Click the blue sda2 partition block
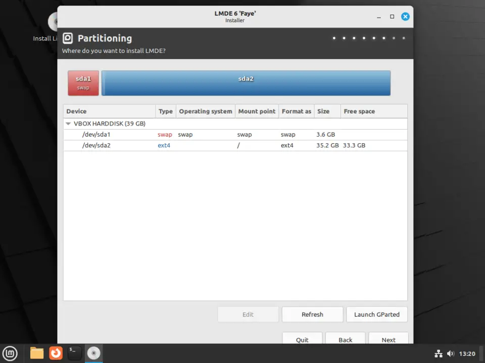485x363 pixels. point(246,83)
